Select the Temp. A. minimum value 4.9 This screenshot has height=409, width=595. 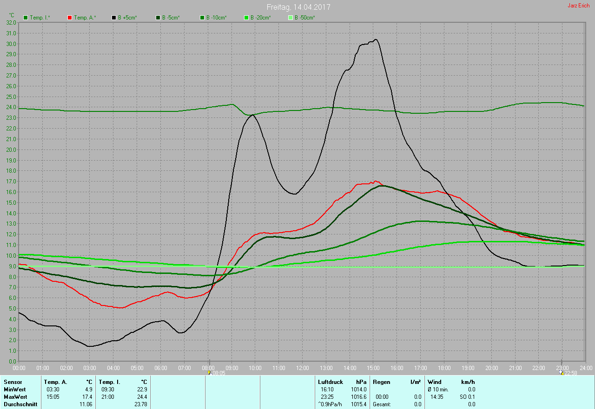88,390
